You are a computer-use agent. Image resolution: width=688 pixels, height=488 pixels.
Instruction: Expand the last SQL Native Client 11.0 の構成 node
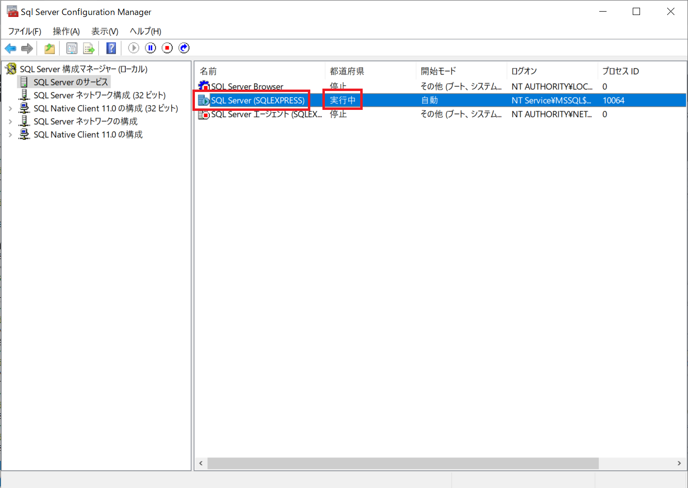coord(10,135)
